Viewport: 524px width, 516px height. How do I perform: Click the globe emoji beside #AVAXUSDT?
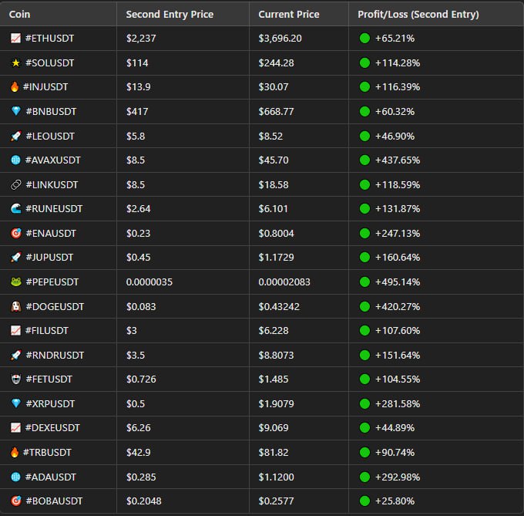point(15,160)
